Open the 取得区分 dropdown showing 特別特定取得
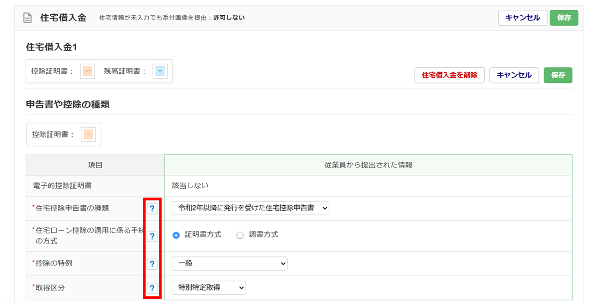The width and height of the screenshot is (591, 303). pos(209,288)
